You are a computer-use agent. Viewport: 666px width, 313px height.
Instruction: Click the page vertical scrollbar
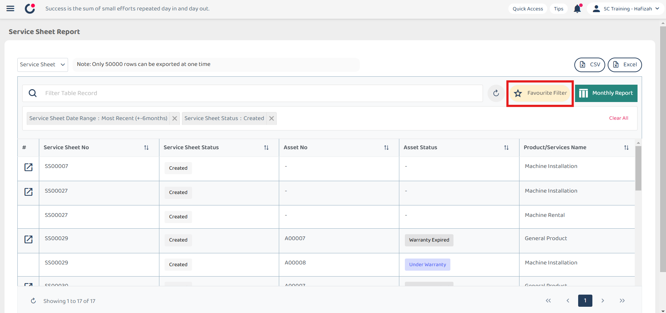pyautogui.click(x=663, y=149)
